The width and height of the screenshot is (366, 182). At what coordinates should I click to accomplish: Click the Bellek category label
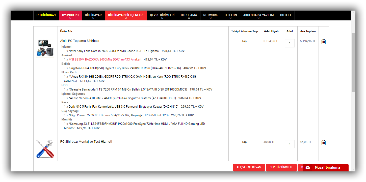(66, 64)
